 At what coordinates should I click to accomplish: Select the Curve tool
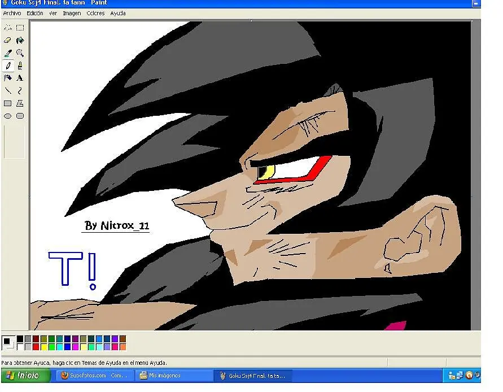point(20,90)
